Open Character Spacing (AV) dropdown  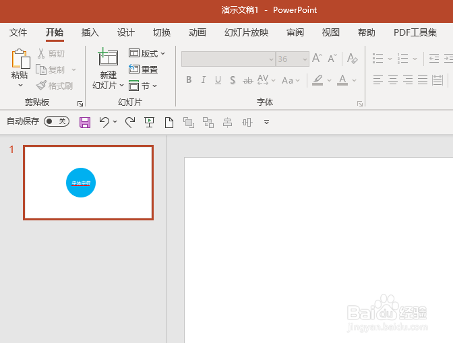266,80
